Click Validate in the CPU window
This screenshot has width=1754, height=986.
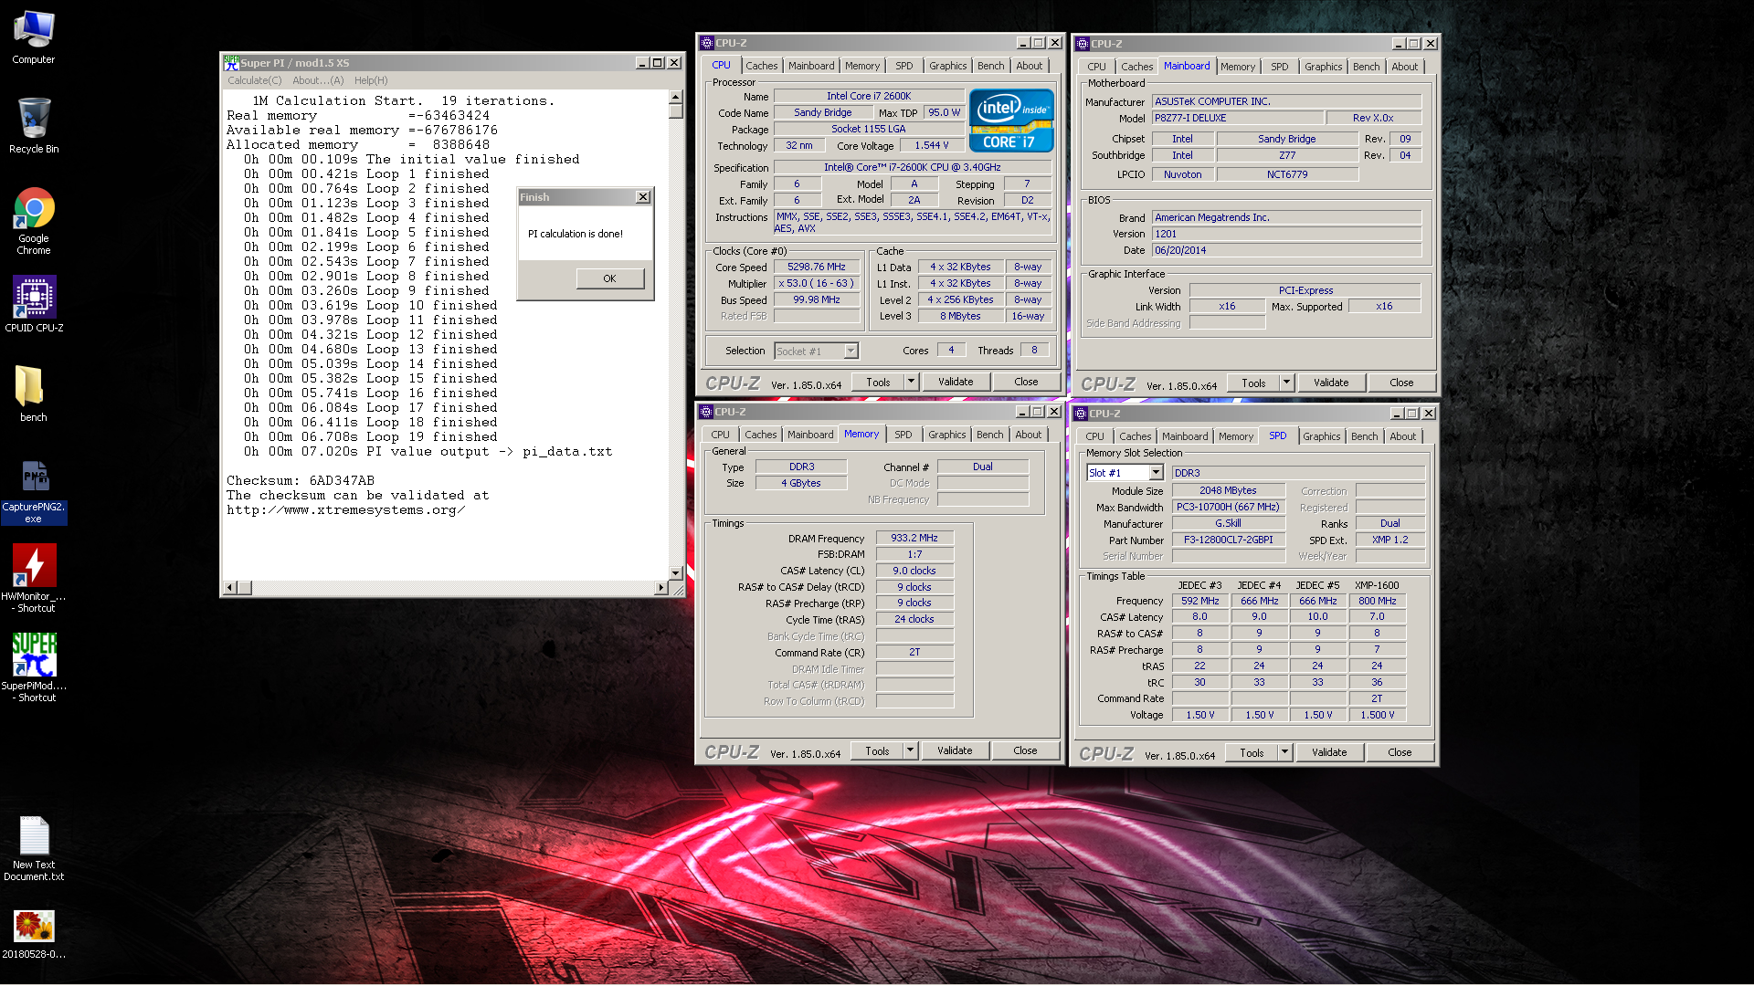point(955,382)
